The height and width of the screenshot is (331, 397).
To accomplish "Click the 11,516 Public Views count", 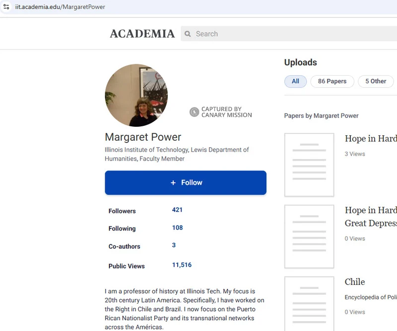I will pos(182,265).
